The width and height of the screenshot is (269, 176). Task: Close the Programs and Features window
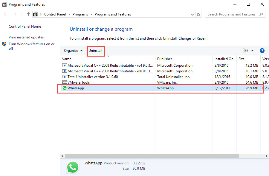(262, 4)
